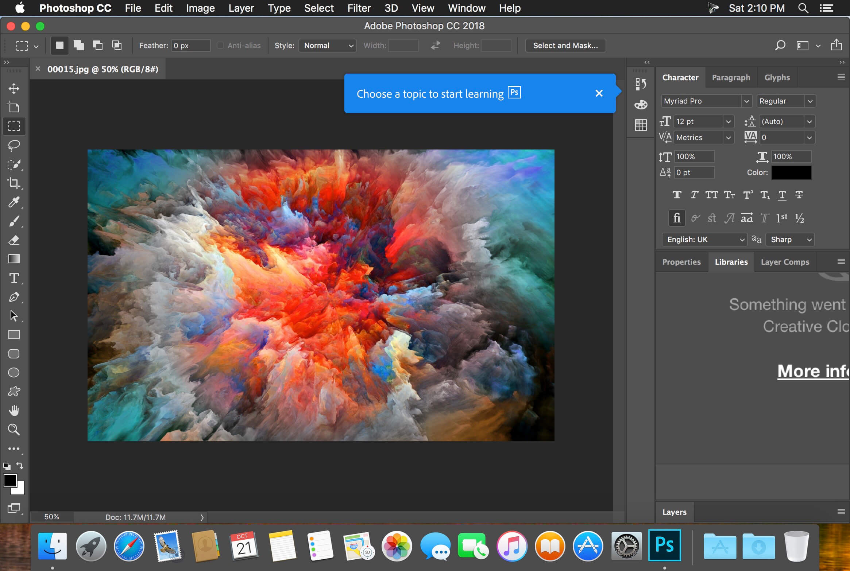This screenshot has height=571, width=850.
Task: Click the Character tab
Action: click(679, 77)
